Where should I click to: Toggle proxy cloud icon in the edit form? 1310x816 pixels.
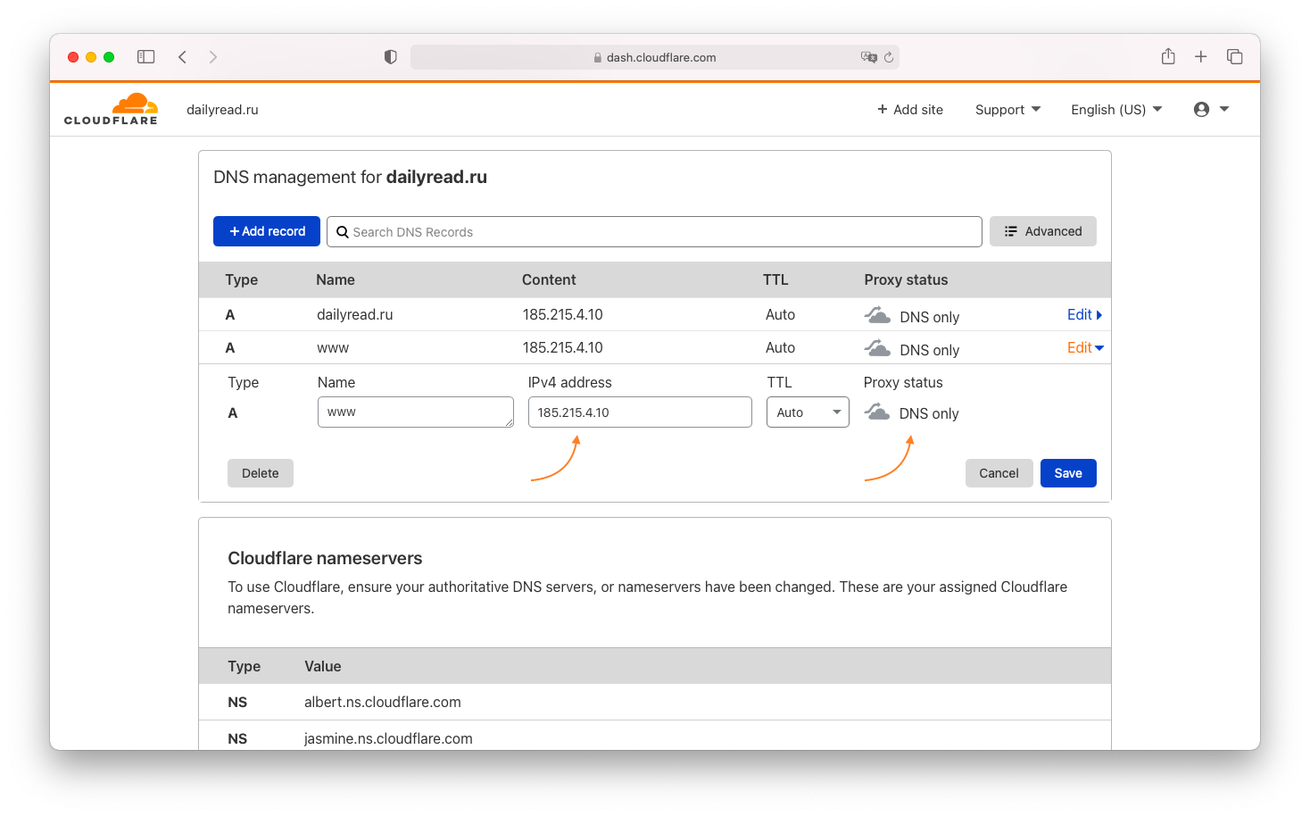tap(877, 412)
